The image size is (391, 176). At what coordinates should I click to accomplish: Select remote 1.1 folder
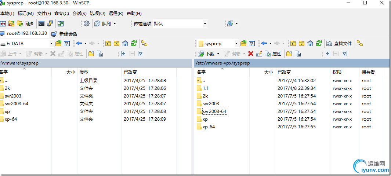(x=206, y=88)
